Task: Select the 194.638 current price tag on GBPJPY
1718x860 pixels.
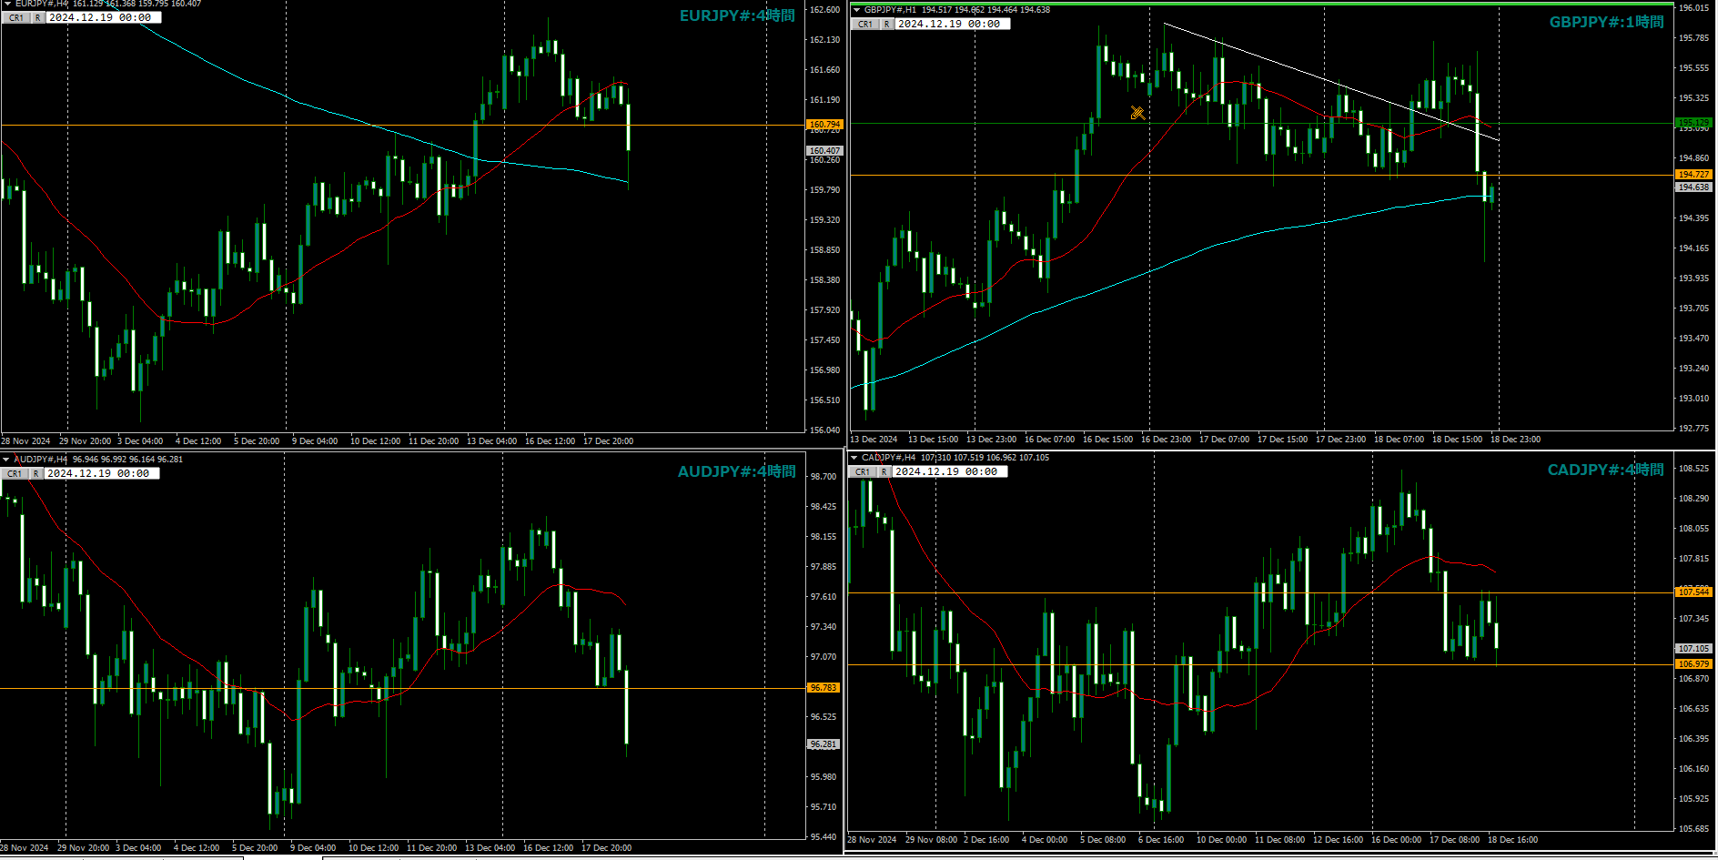Action: [x=1693, y=187]
